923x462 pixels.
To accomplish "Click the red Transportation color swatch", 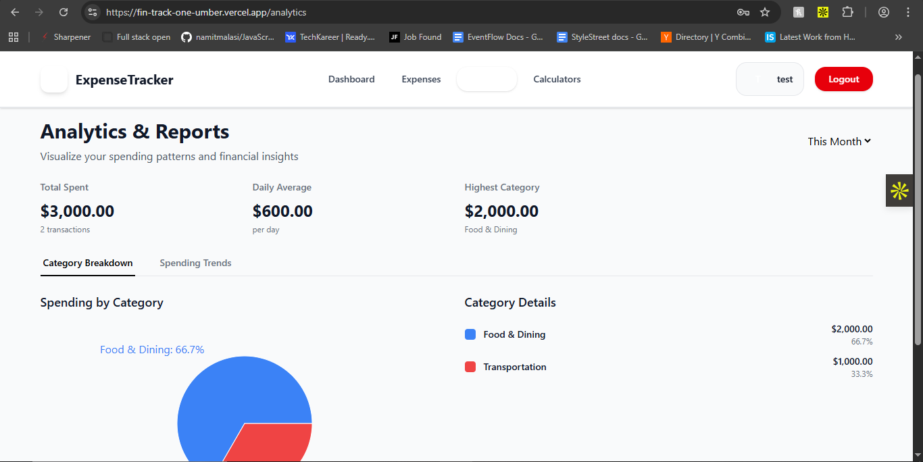I will 470,367.
